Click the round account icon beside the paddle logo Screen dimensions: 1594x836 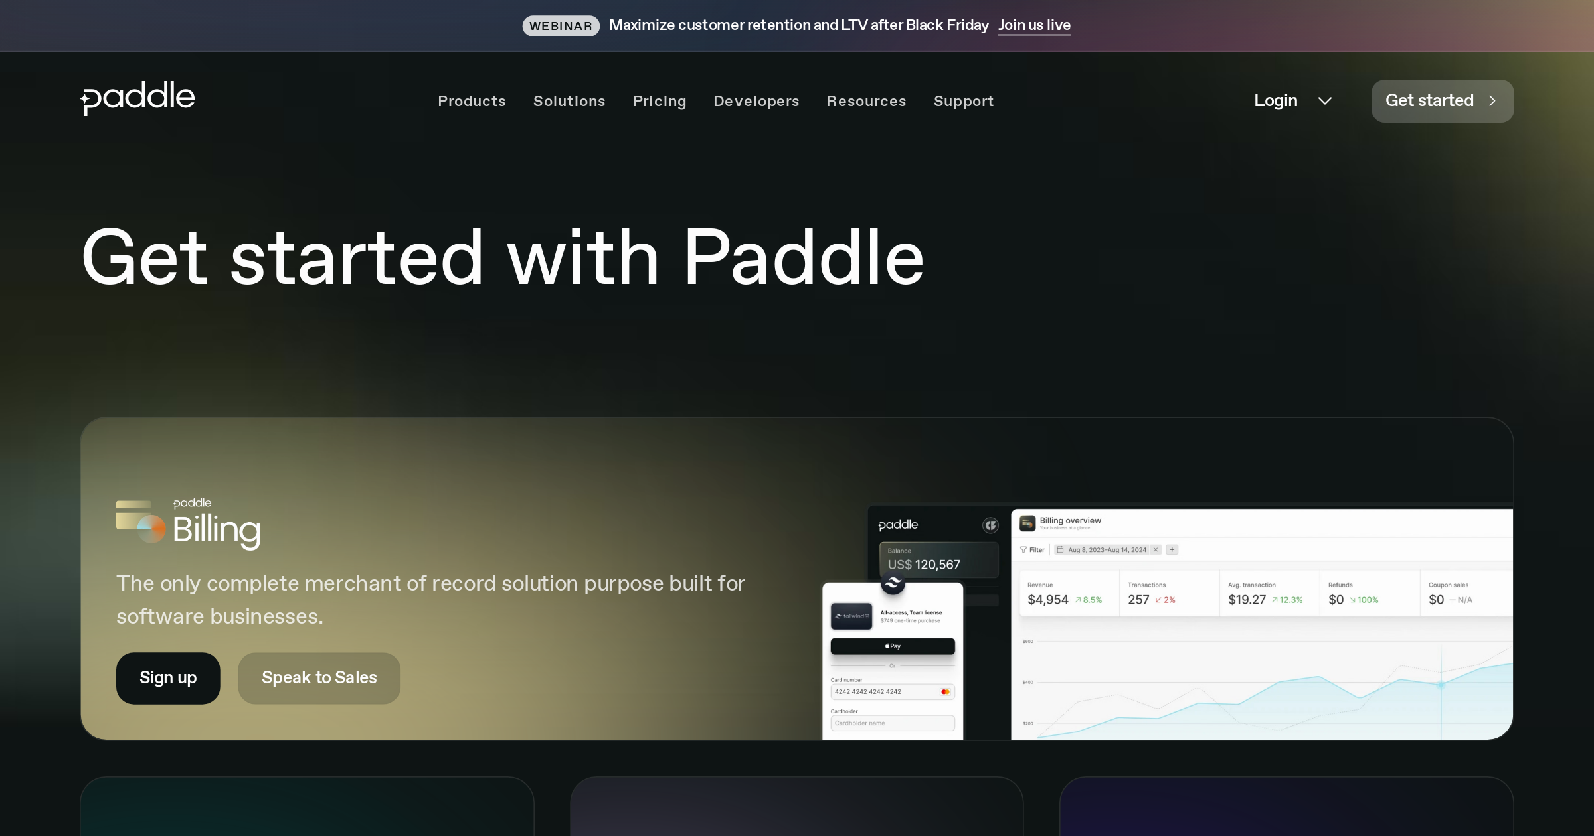pyautogui.click(x=990, y=525)
